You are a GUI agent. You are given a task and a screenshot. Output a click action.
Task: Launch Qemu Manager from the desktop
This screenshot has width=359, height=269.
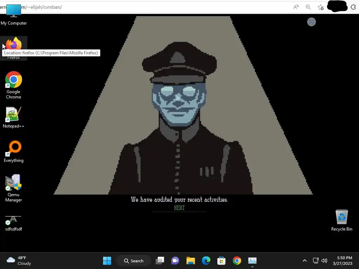coord(14,188)
